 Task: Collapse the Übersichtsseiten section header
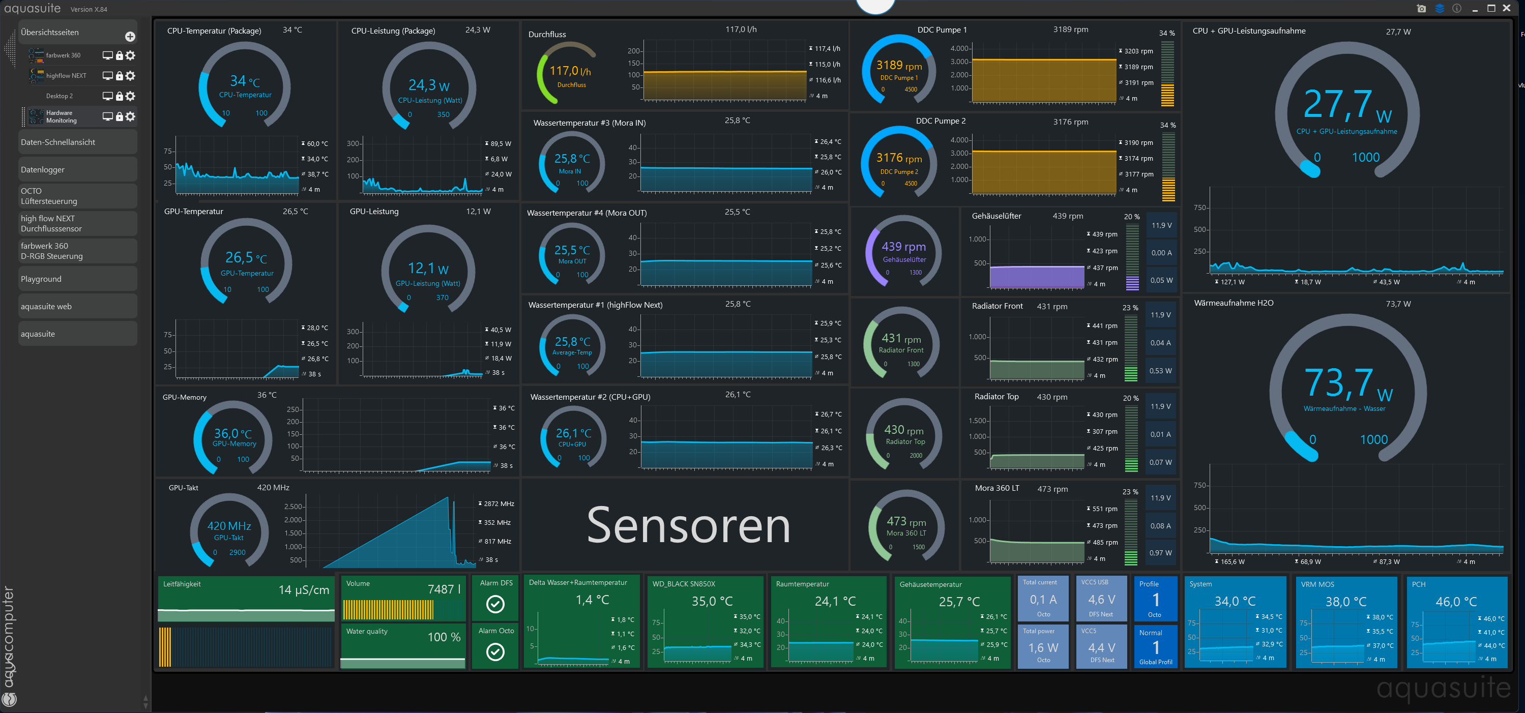click(x=50, y=33)
